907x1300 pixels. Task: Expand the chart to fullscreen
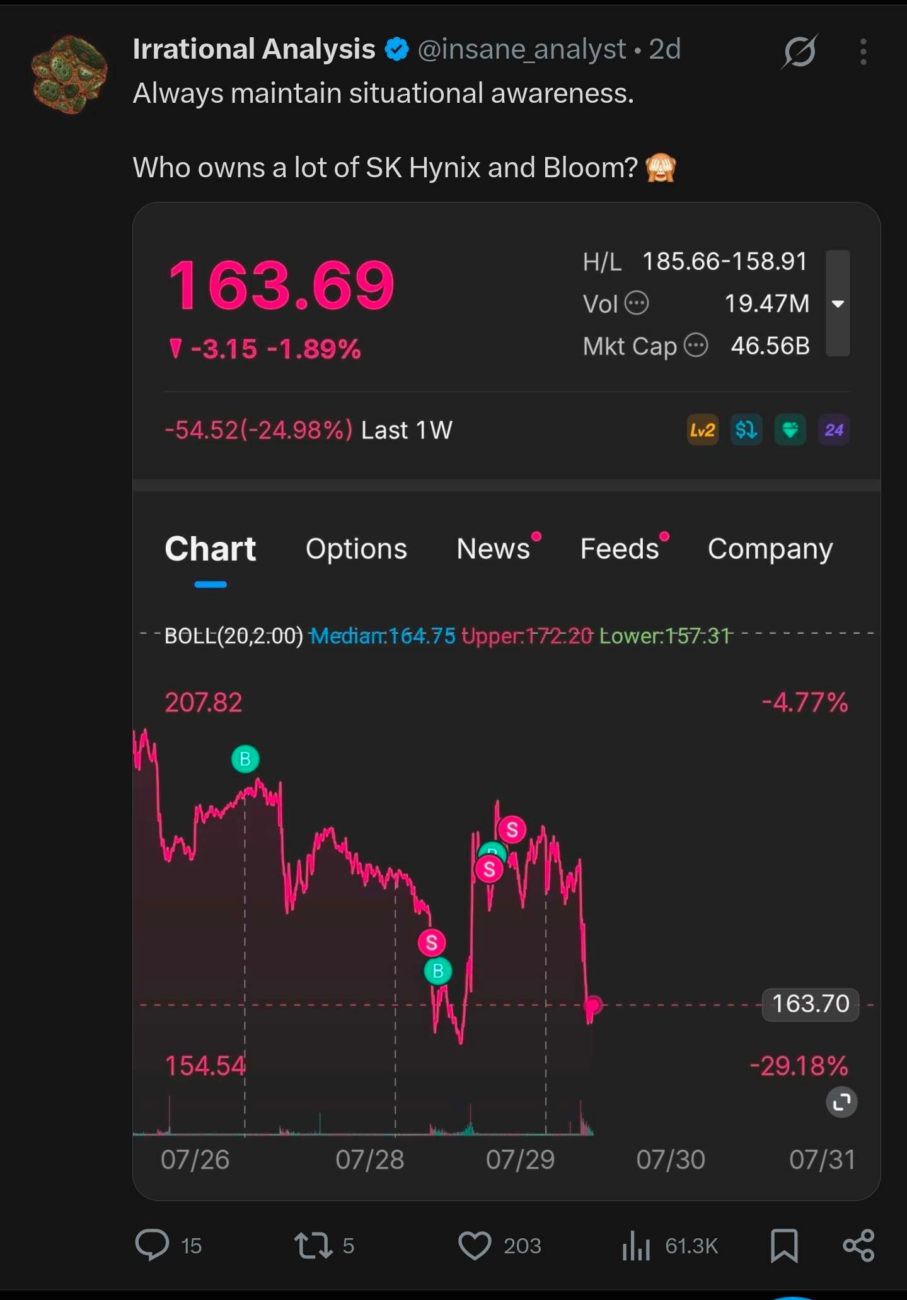click(x=841, y=1102)
